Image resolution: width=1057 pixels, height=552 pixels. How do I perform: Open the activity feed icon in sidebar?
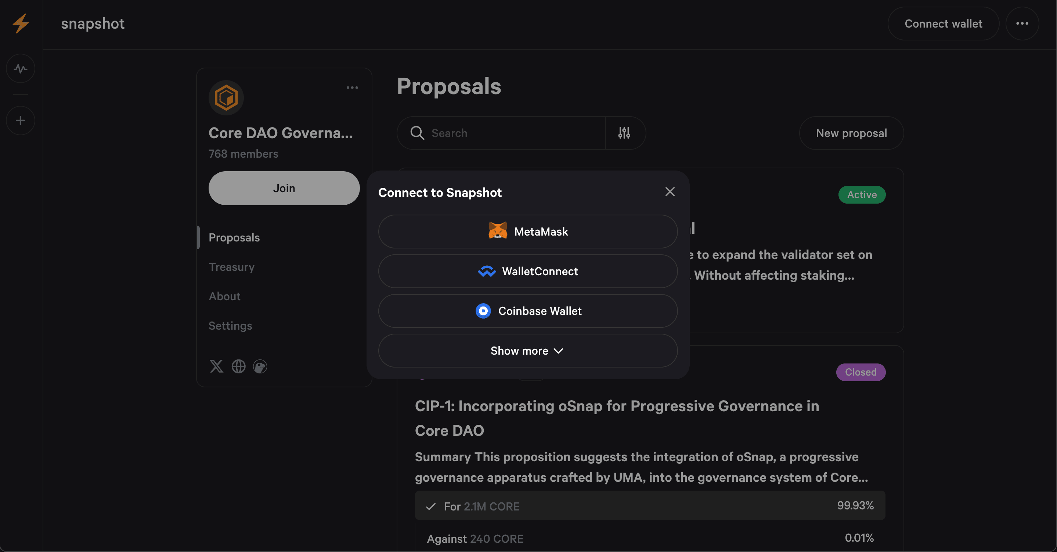point(20,68)
